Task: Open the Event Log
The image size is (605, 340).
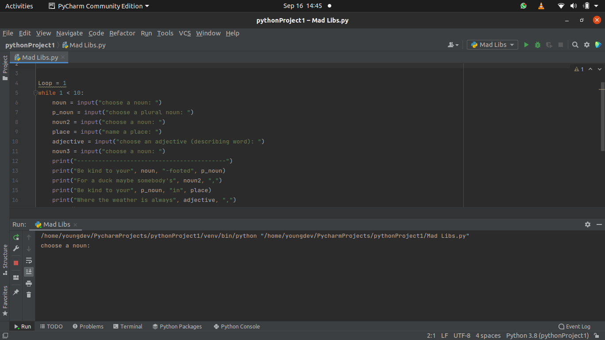Action: [x=574, y=326]
